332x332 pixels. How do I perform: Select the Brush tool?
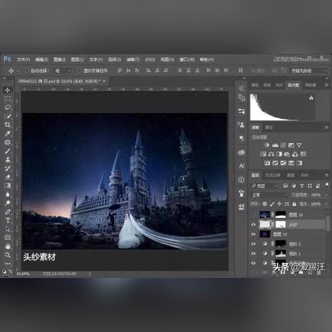coord(8,151)
